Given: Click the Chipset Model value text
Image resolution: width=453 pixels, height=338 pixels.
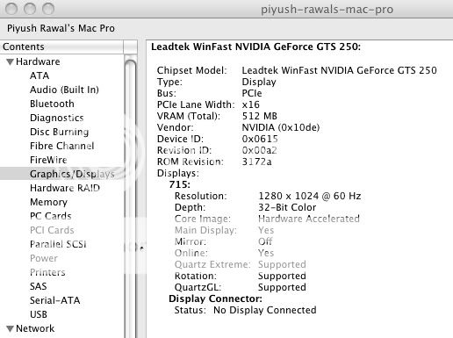Looking at the screenshot, I should point(339,70).
